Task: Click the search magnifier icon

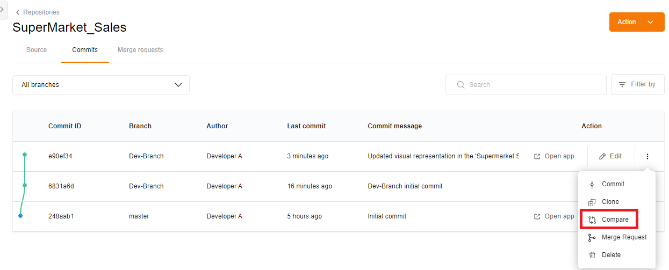Action: coord(461,85)
